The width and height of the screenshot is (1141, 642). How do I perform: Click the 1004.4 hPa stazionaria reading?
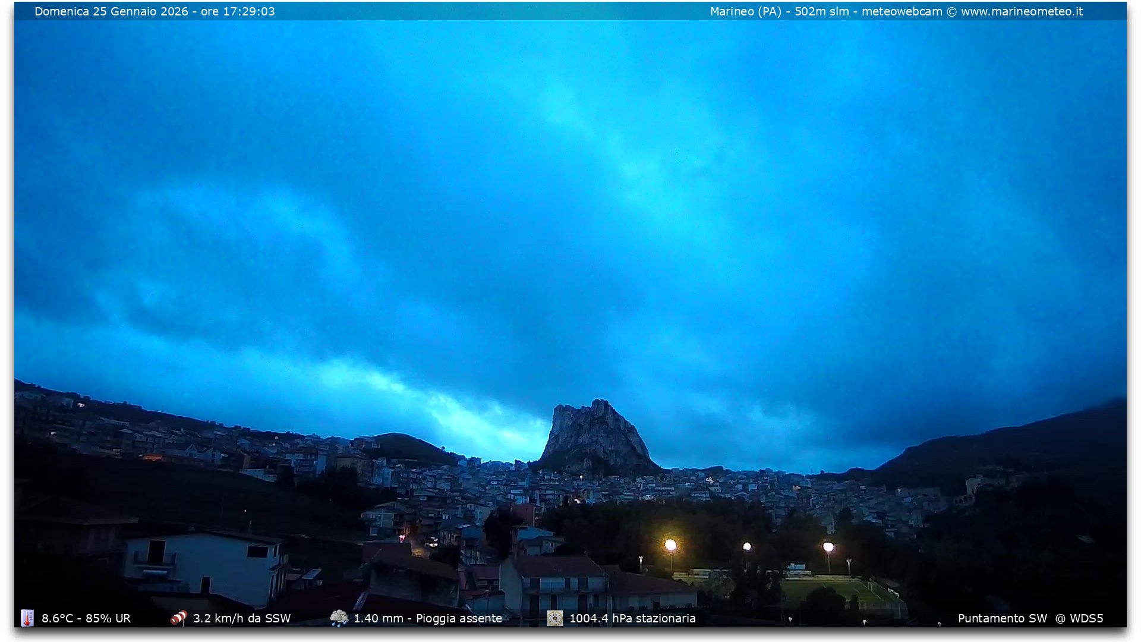click(632, 618)
